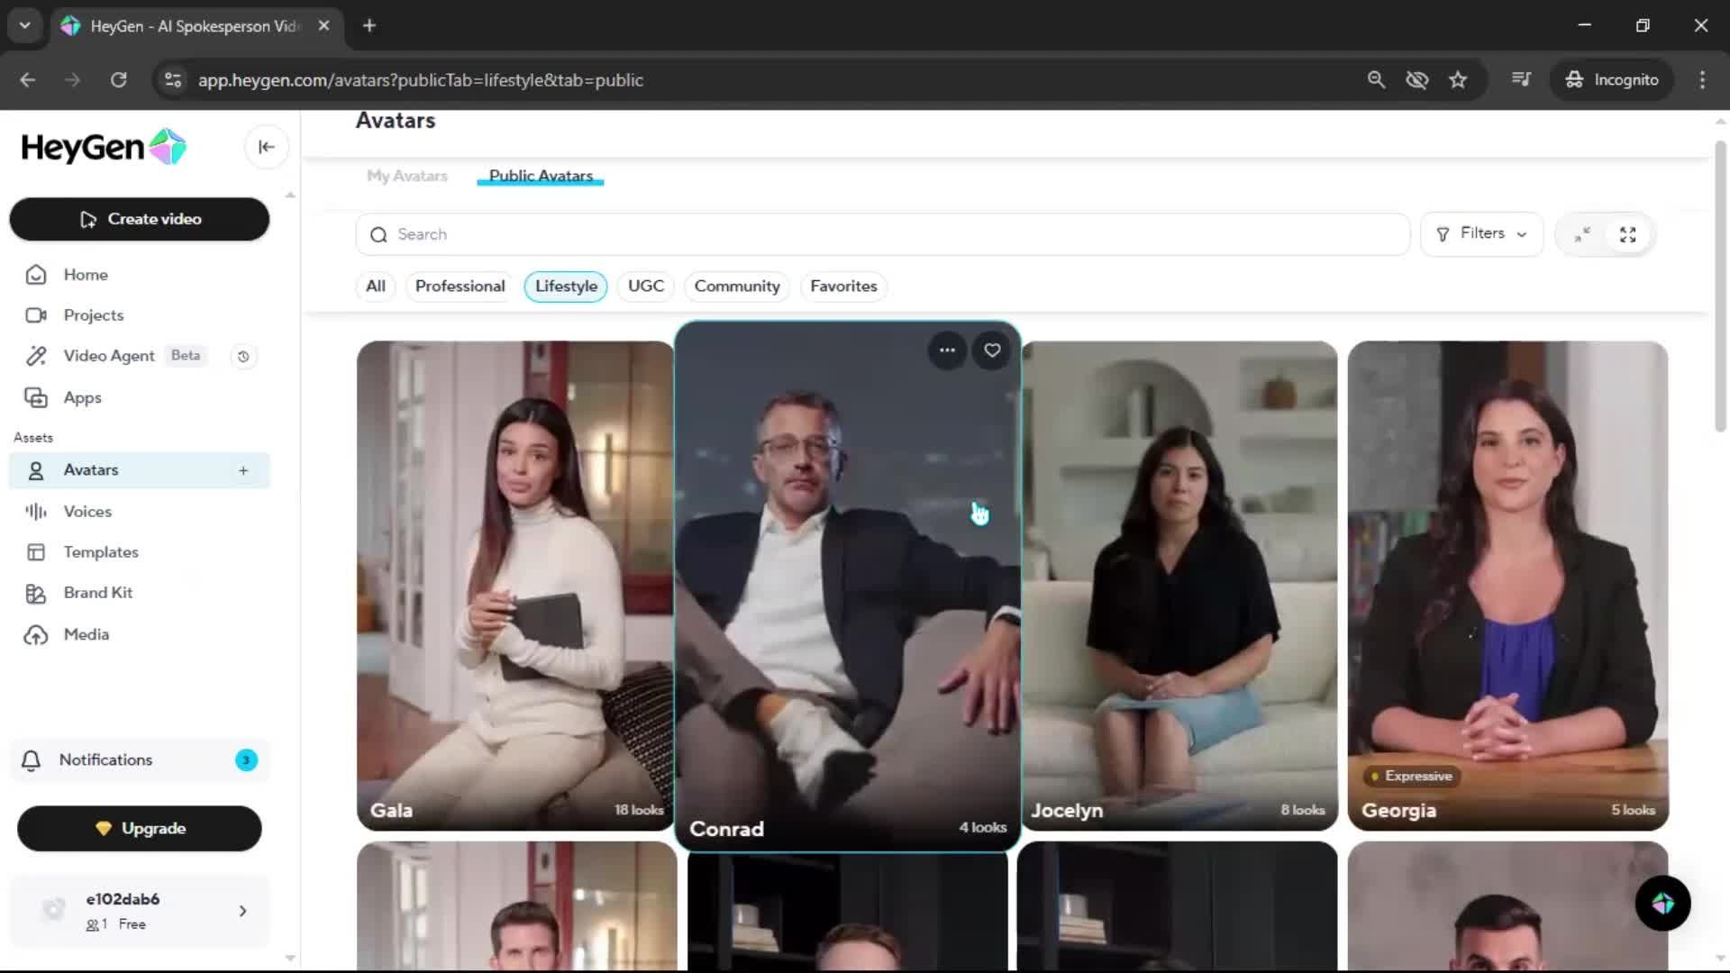Open Conrad's three-dot options menu
Image resolution: width=1730 pixels, height=973 pixels.
pos(947,350)
